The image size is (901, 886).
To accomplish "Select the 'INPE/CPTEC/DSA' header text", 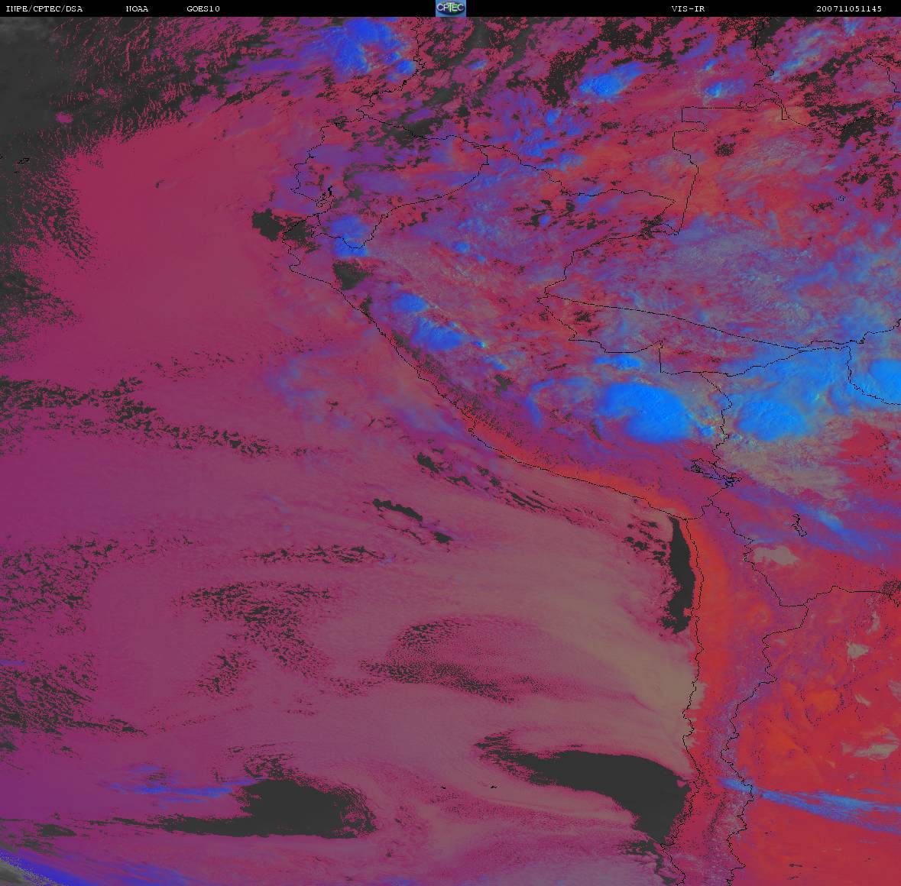I will tap(44, 8).
